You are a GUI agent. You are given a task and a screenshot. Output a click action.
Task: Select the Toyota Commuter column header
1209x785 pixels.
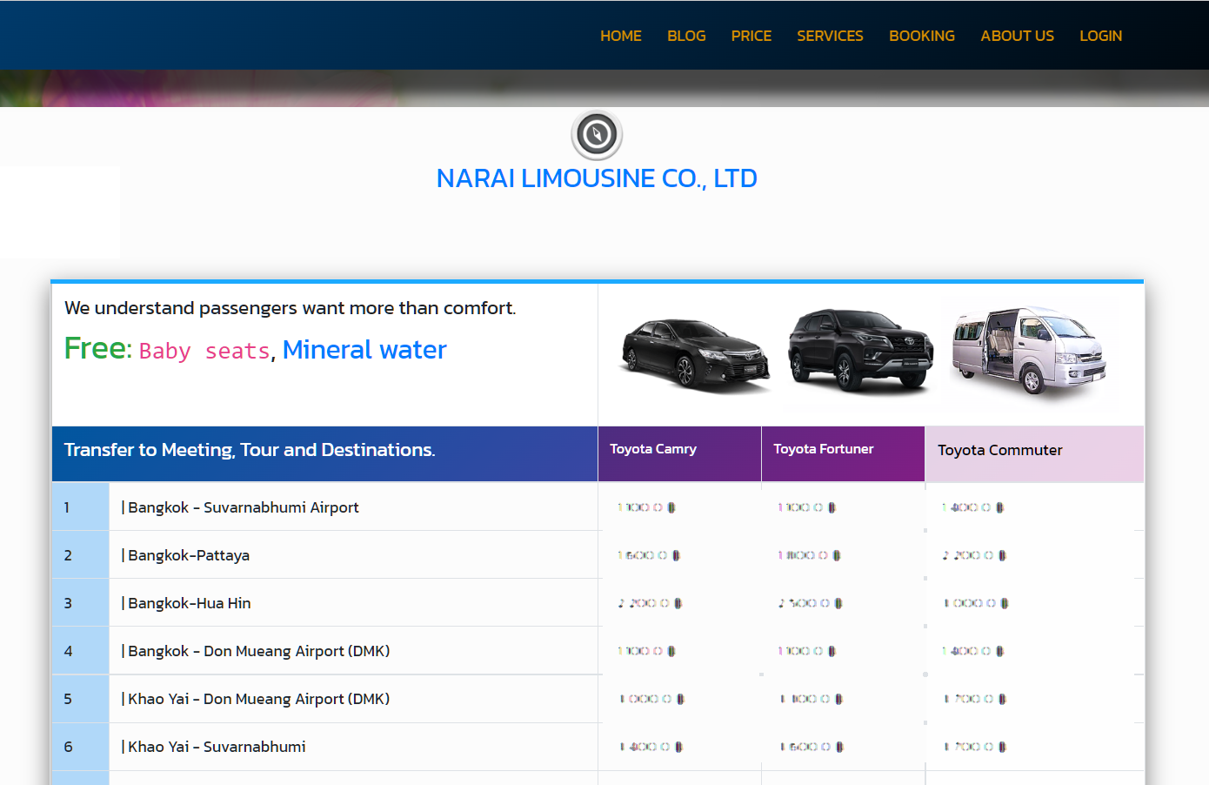point(999,450)
